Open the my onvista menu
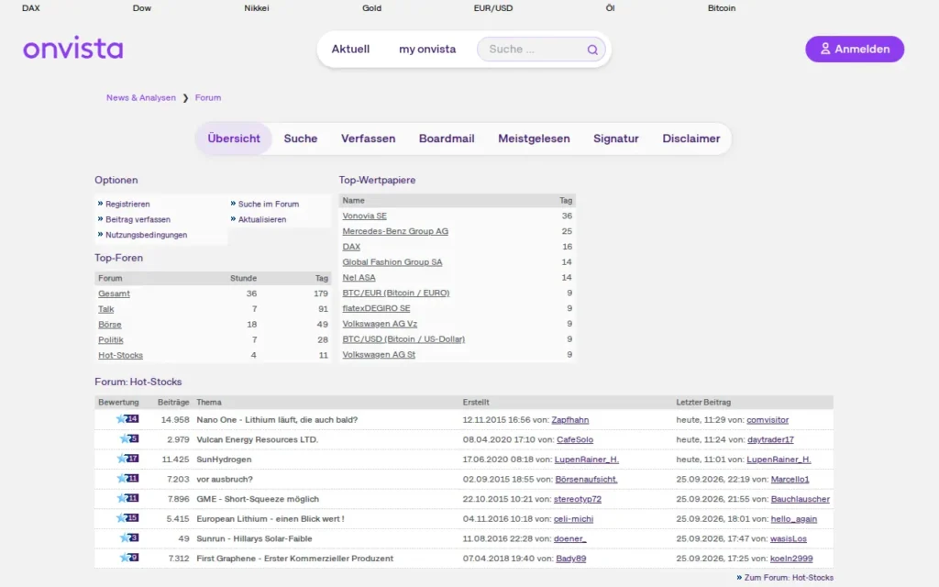The width and height of the screenshot is (939, 587). (427, 50)
